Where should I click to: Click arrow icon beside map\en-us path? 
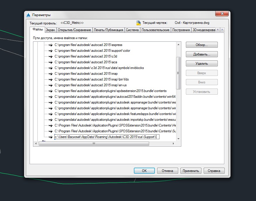point(51,85)
